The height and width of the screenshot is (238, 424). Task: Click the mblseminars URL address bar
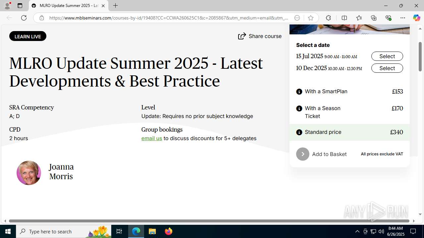pos(169,18)
